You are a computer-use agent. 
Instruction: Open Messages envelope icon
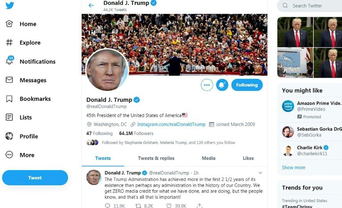click(9, 80)
